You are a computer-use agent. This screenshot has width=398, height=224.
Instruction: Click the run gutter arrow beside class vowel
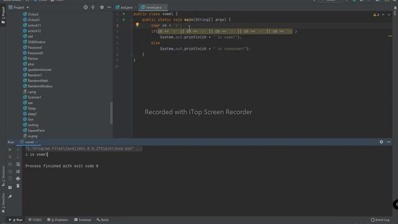(x=124, y=14)
